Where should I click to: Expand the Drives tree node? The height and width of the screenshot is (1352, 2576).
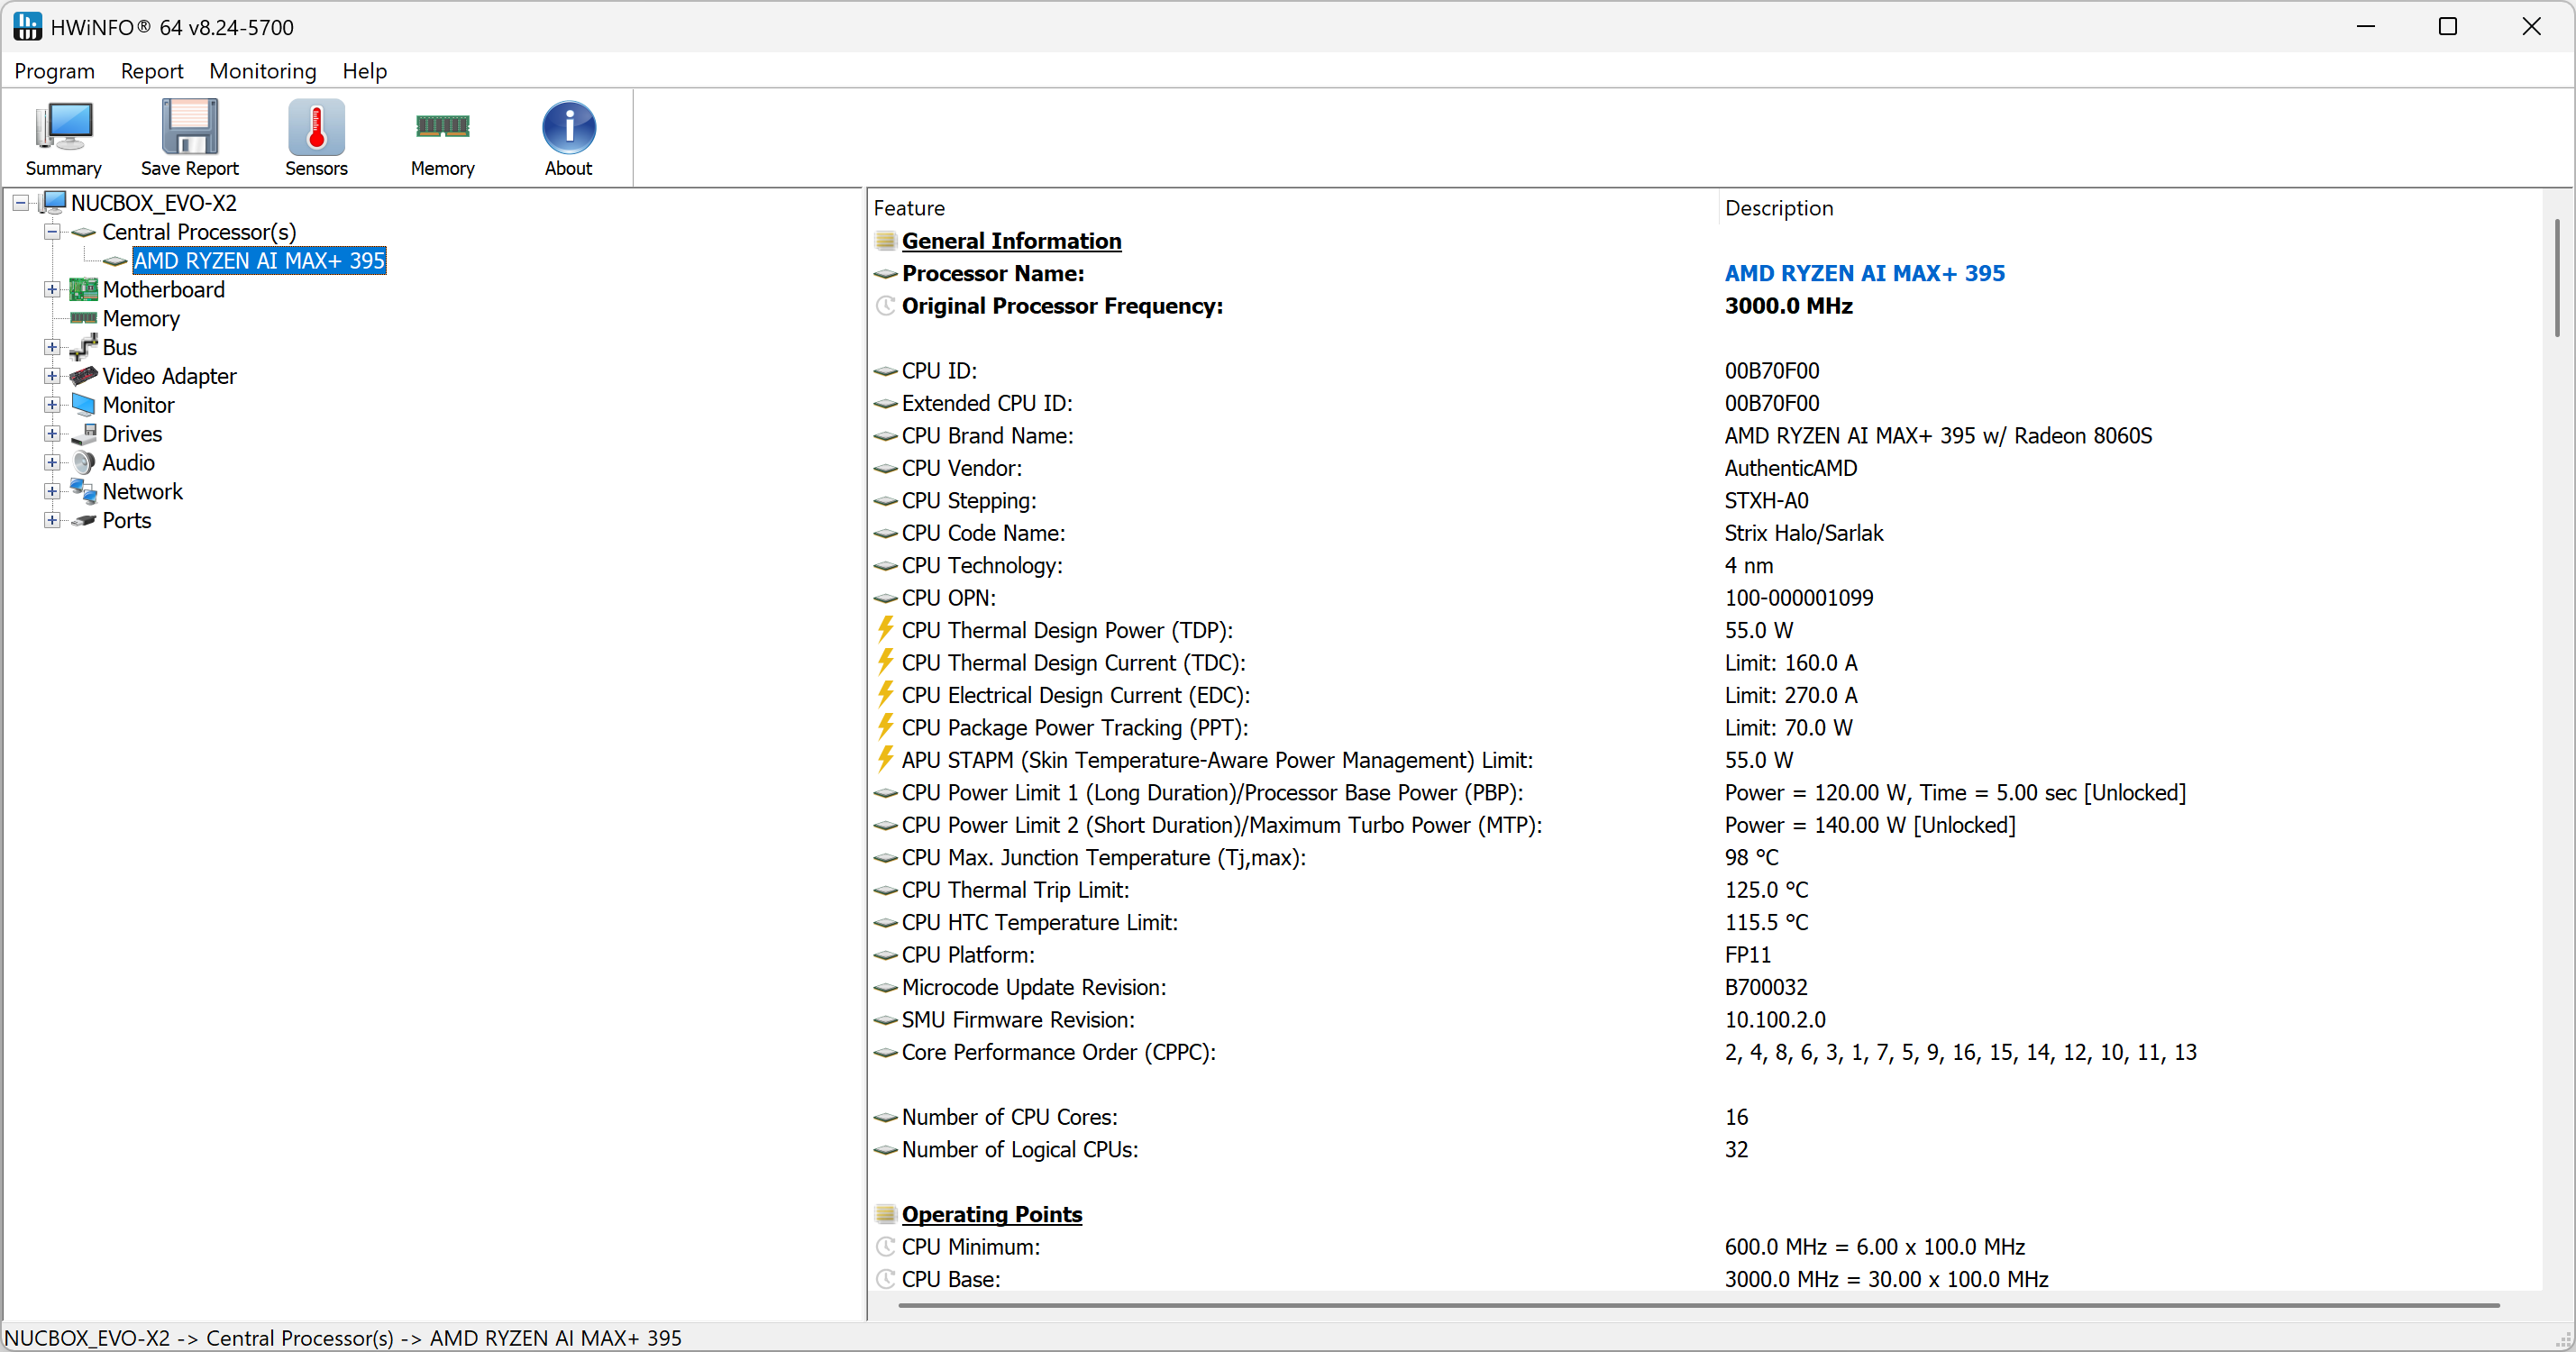tap(52, 434)
